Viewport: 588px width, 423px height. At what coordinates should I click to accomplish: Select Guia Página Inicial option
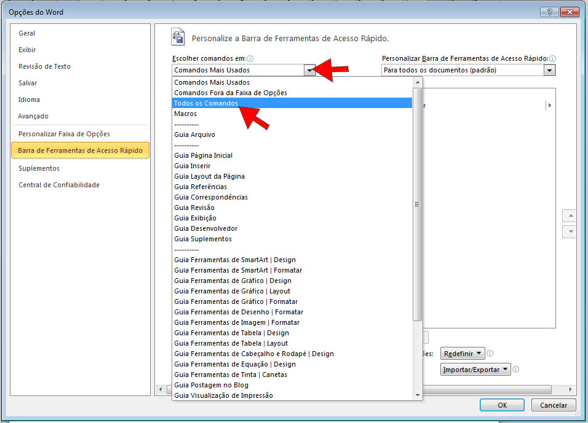[x=292, y=155]
